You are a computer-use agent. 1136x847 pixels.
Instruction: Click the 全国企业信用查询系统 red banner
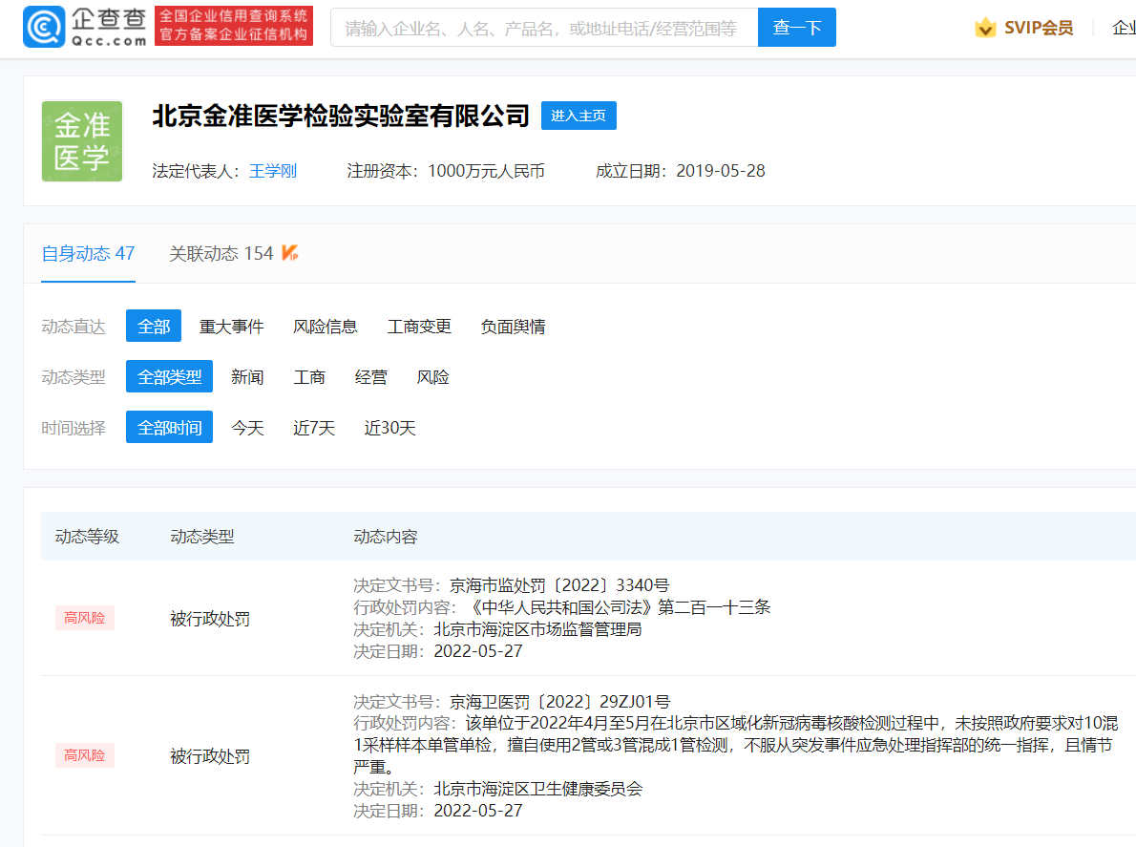[x=234, y=26]
